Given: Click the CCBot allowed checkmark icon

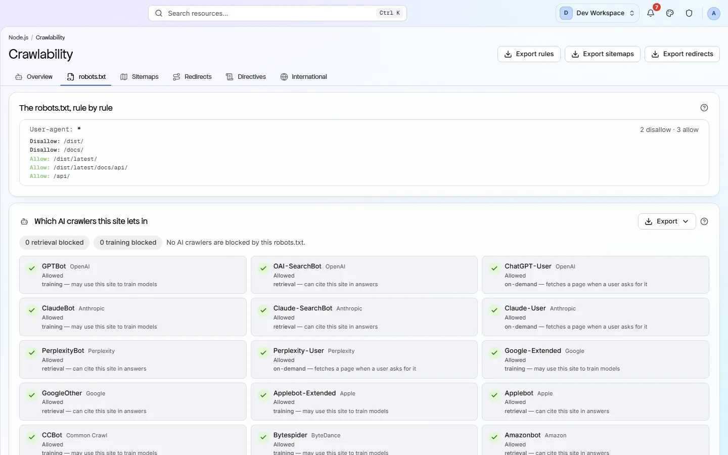Looking at the screenshot, I should tap(32, 437).
